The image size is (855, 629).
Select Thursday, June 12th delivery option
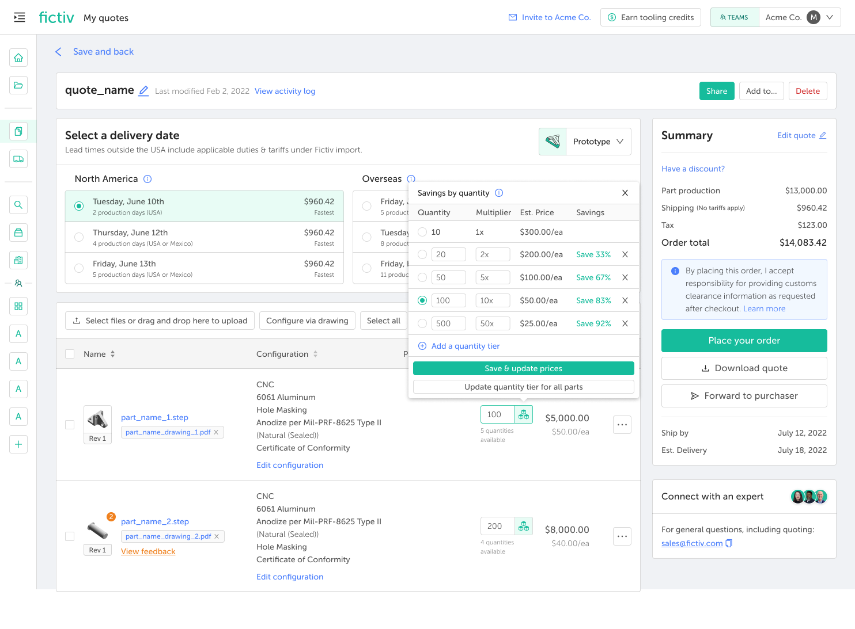(x=205, y=237)
